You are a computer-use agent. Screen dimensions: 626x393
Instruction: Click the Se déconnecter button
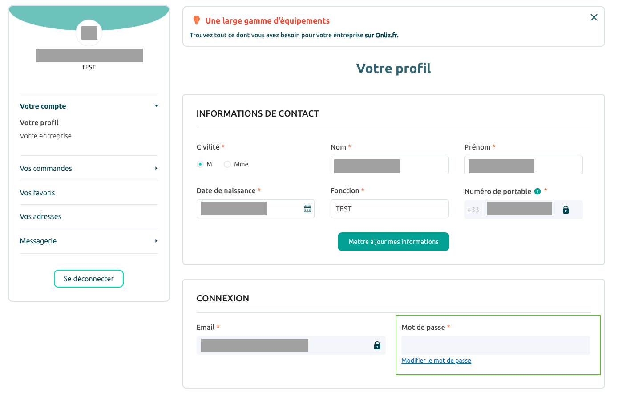tap(89, 279)
